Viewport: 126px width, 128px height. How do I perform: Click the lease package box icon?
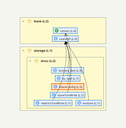click(30, 21)
